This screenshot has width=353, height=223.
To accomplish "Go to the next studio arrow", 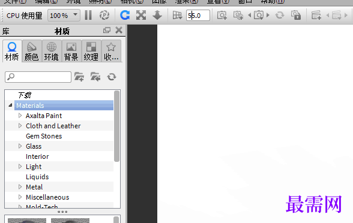I will [346, 16].
